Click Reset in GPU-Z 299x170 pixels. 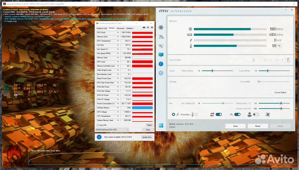[149, 125]
